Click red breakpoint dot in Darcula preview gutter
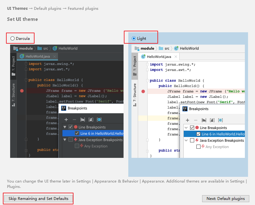The width and height of the screenshot is (255, 205). [x=22, y=91]
